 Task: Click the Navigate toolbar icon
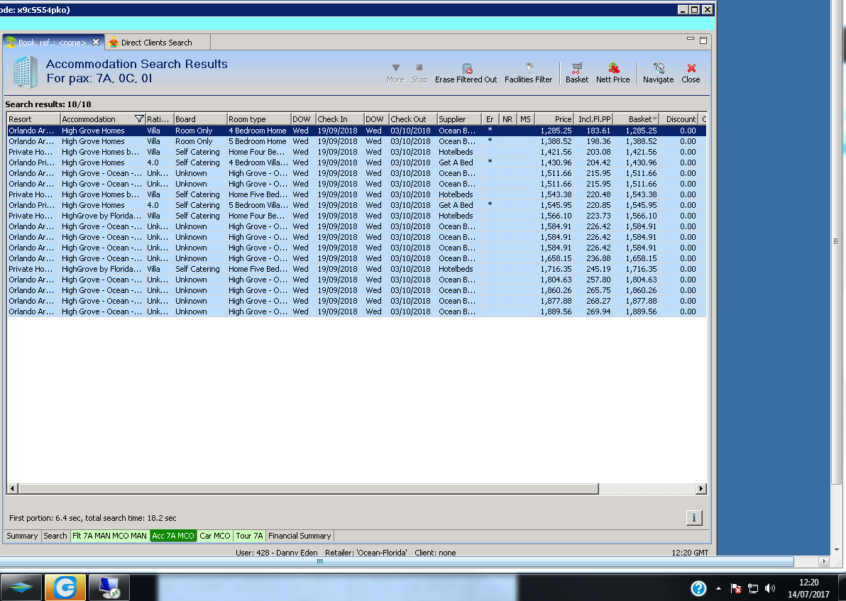point(658,73)
